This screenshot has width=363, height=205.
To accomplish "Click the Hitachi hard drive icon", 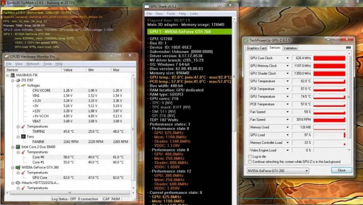I will pyautogui.click(x=18, y=183).
